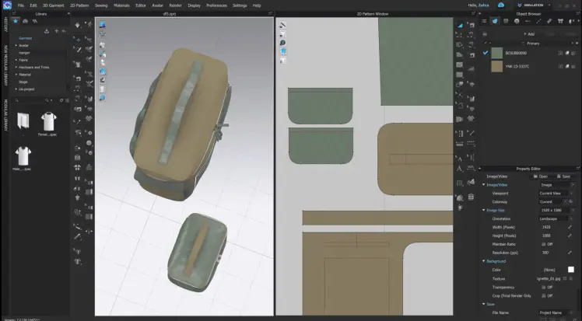Click the Library search field
The width and height of the screenshot is (582, 321).
click(x=30, y=100)
